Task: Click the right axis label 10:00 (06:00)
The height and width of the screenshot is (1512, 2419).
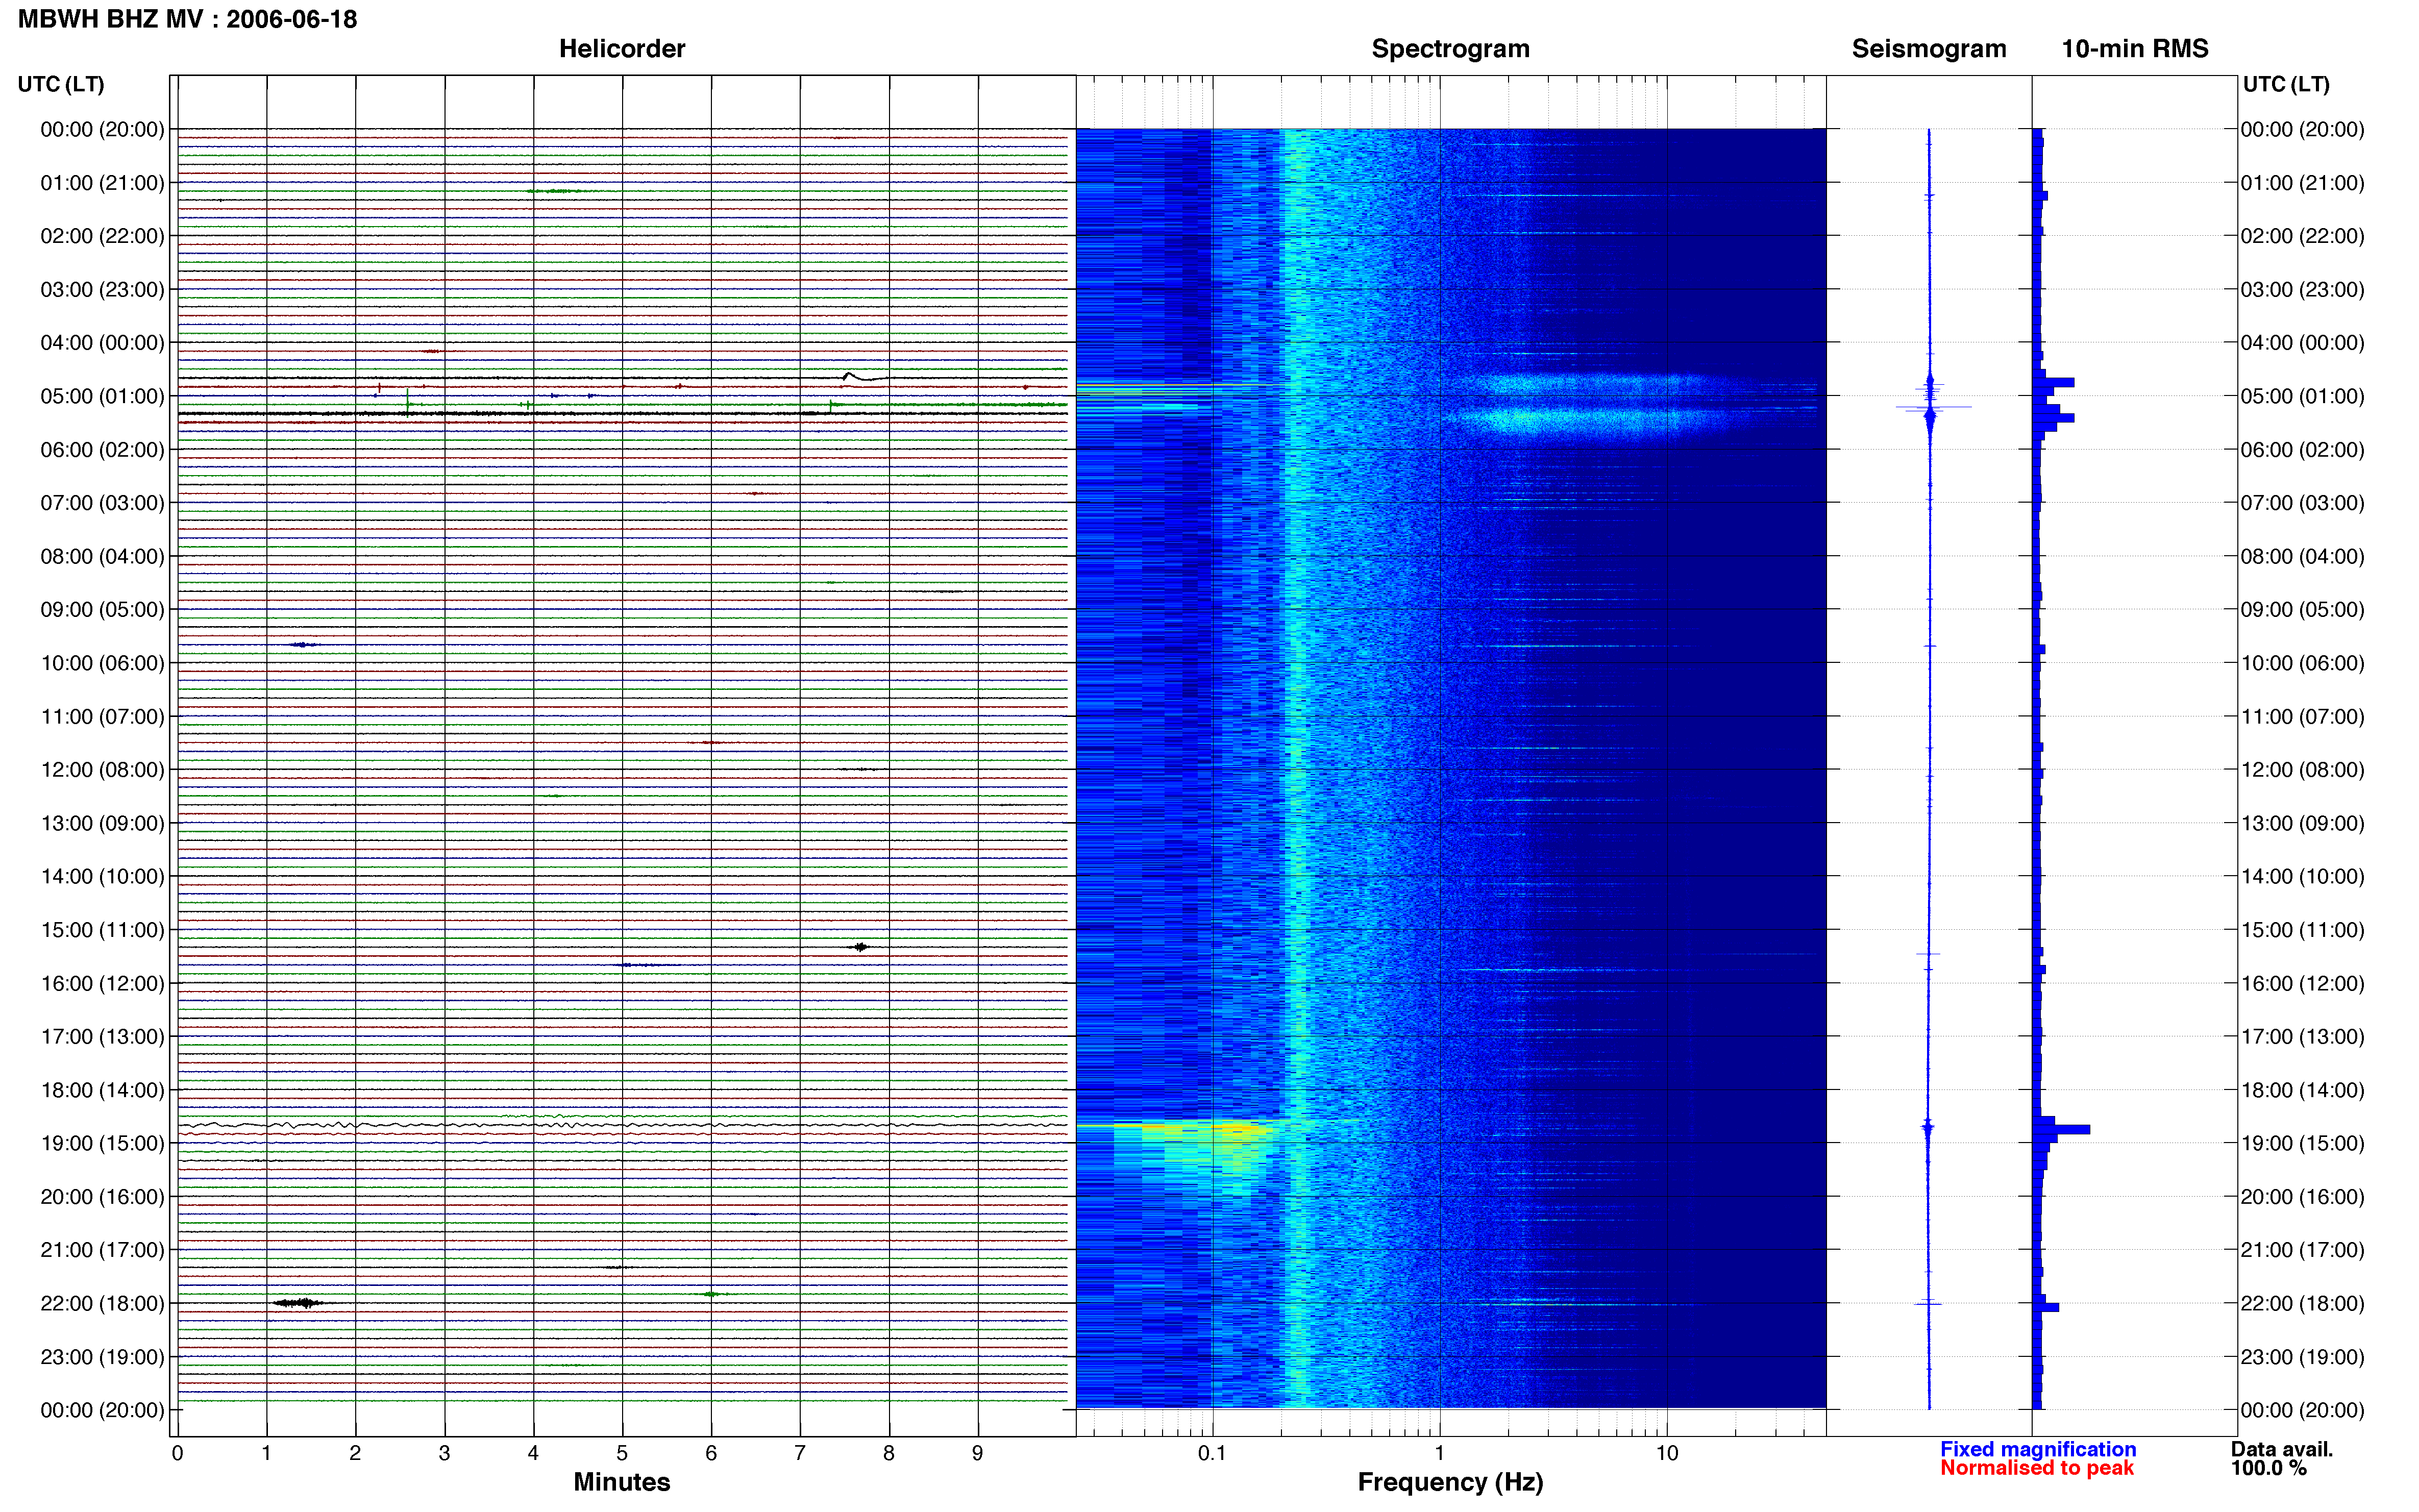Action: (2302, 663)
